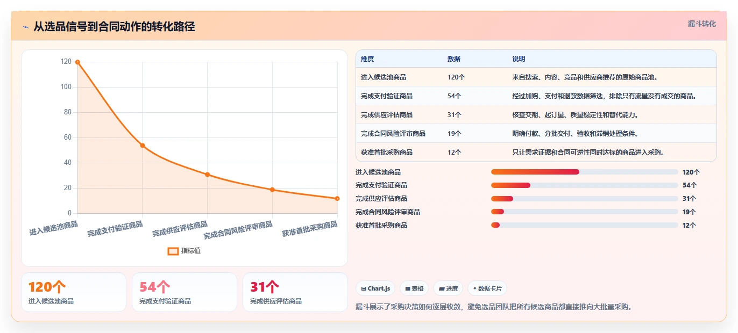Click the card title 从选品信号到合同动作的转化路径
Viewport: 738px width, 333px height.
[114, 27]
